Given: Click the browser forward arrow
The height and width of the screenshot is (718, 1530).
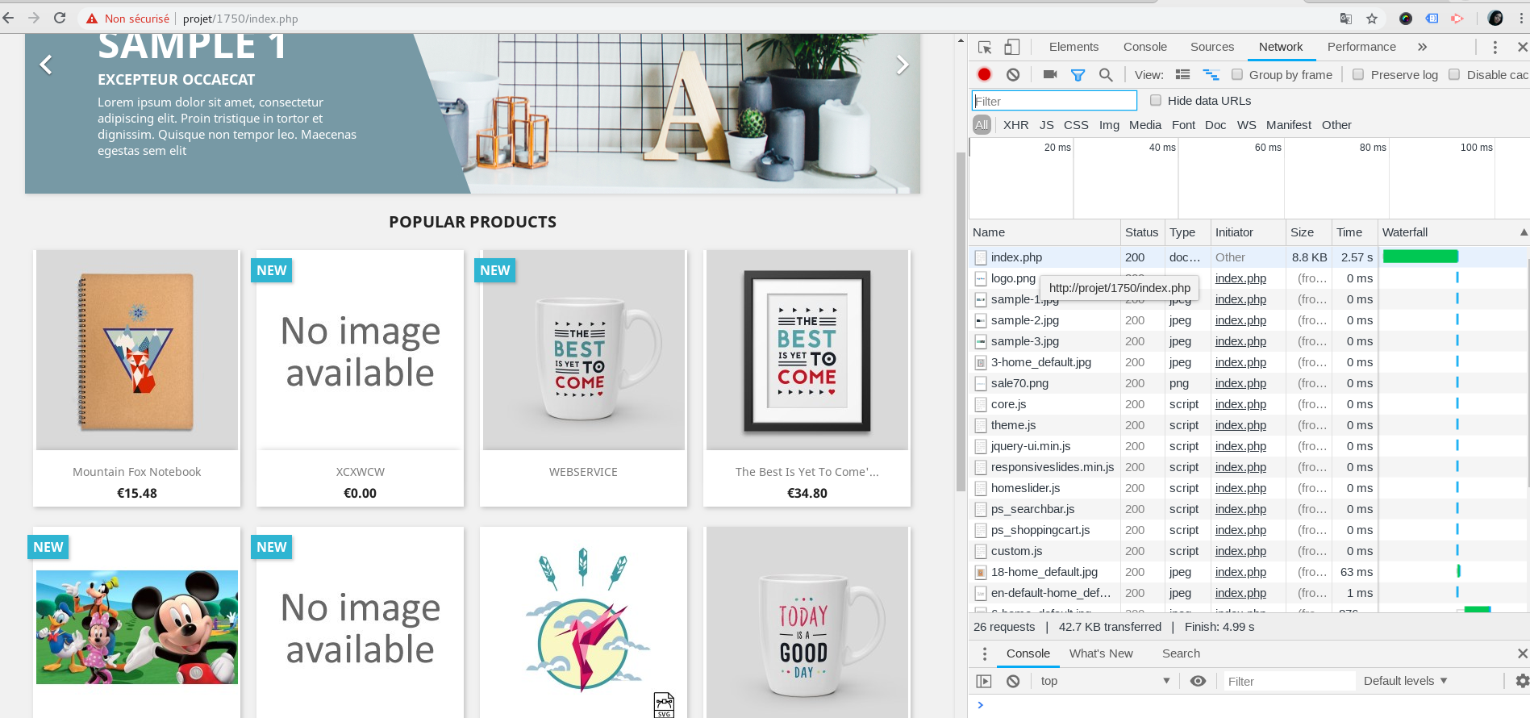Looking at the screenshot, I should point(34,18).
